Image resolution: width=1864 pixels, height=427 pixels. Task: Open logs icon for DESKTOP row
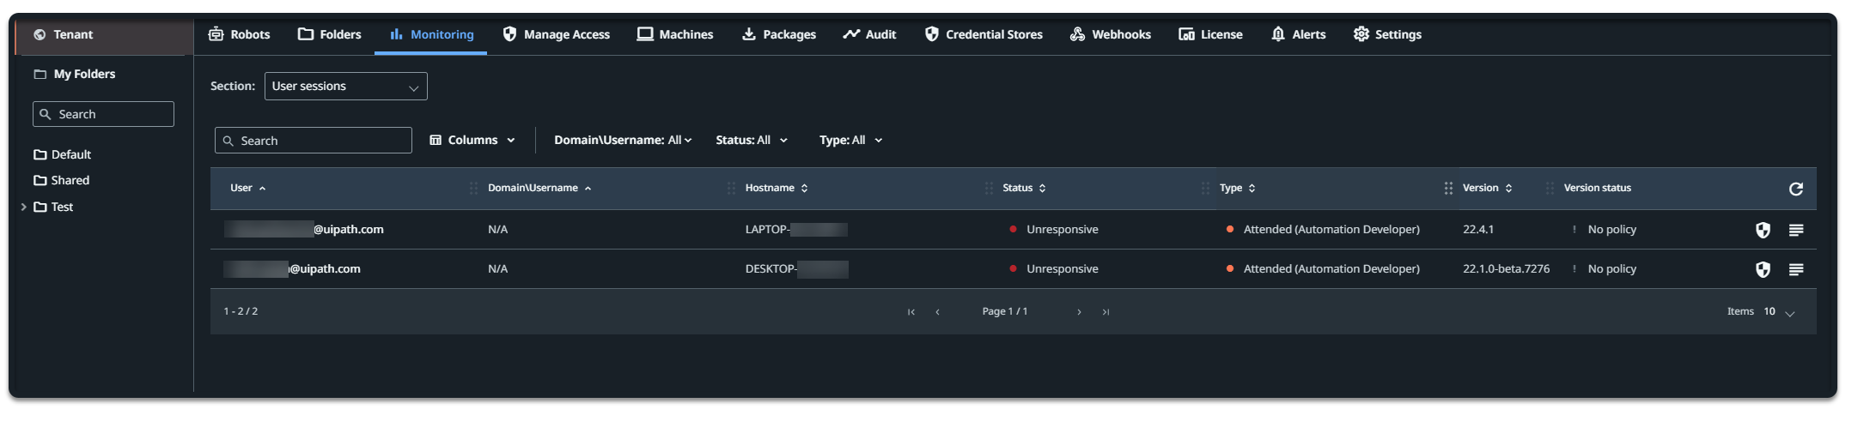tap(1795, 269)
